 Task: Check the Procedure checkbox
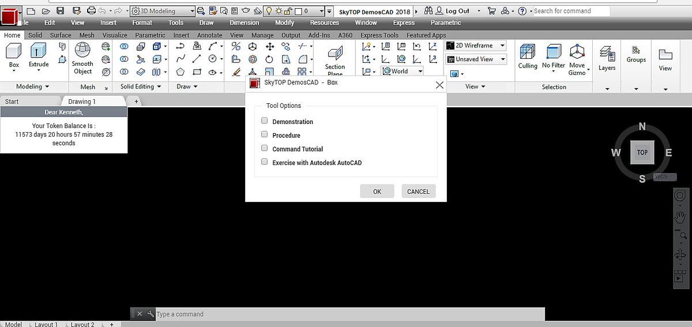click(264, 134)
